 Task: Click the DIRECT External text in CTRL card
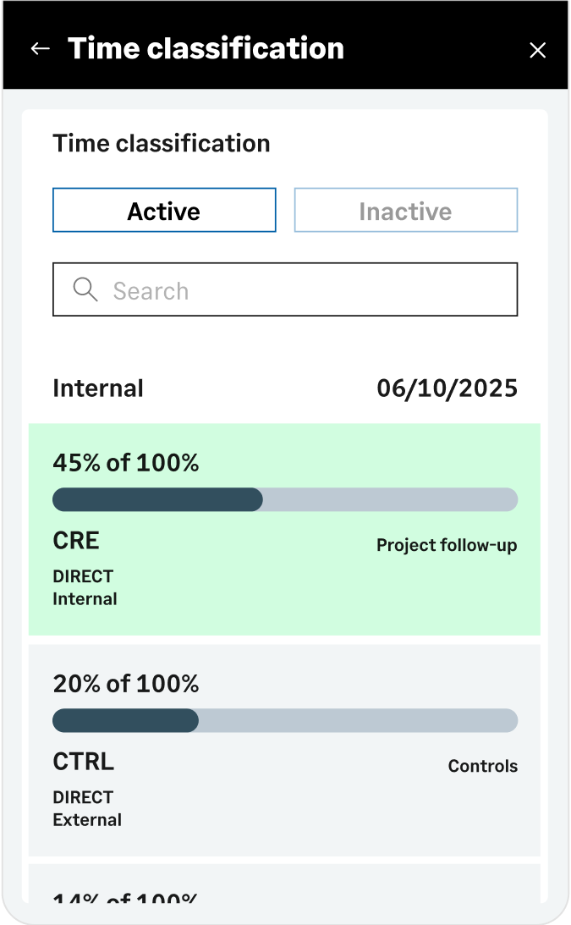point(87,808)
